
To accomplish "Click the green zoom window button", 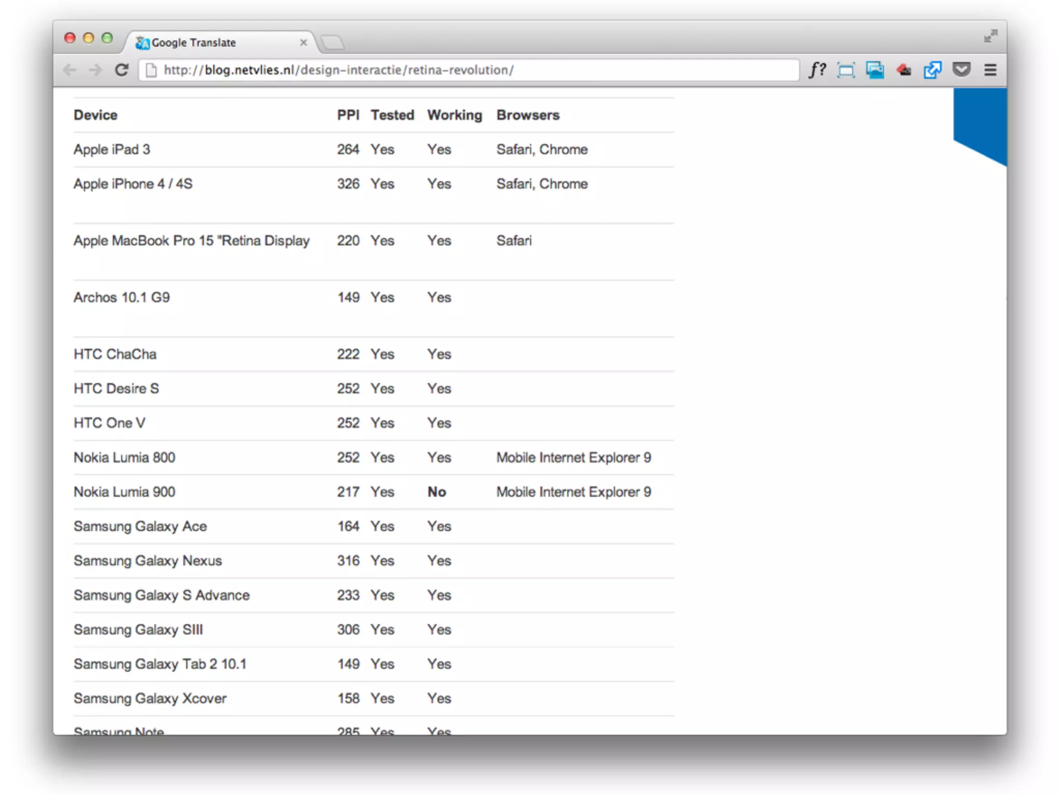I will 107,38.
